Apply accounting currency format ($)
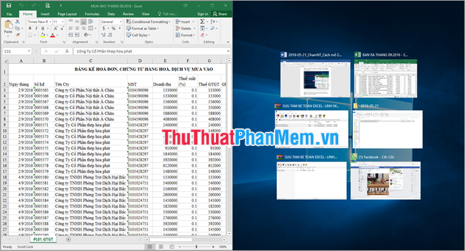The height and width of the screenshot is (251, 465). click(x=104, y=29)
